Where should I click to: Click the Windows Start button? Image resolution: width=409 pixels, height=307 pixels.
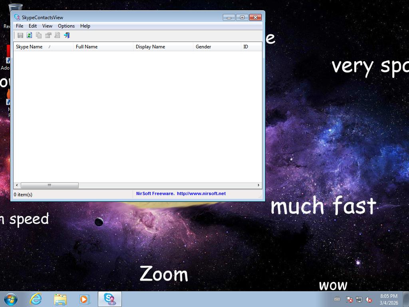(11, 299)
